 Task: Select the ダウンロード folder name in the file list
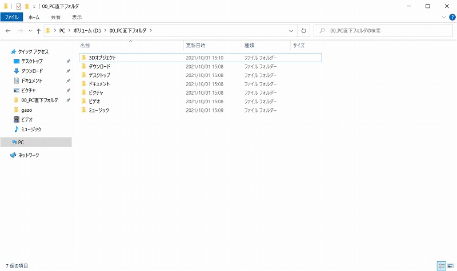coord(99,67)
